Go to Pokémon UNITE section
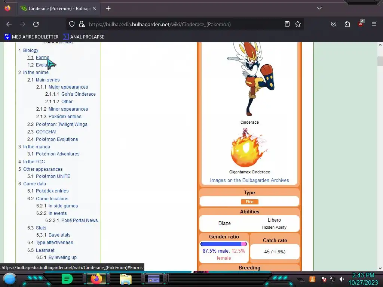The height and width of the screenshot is (287, 383). click(53, 176)
